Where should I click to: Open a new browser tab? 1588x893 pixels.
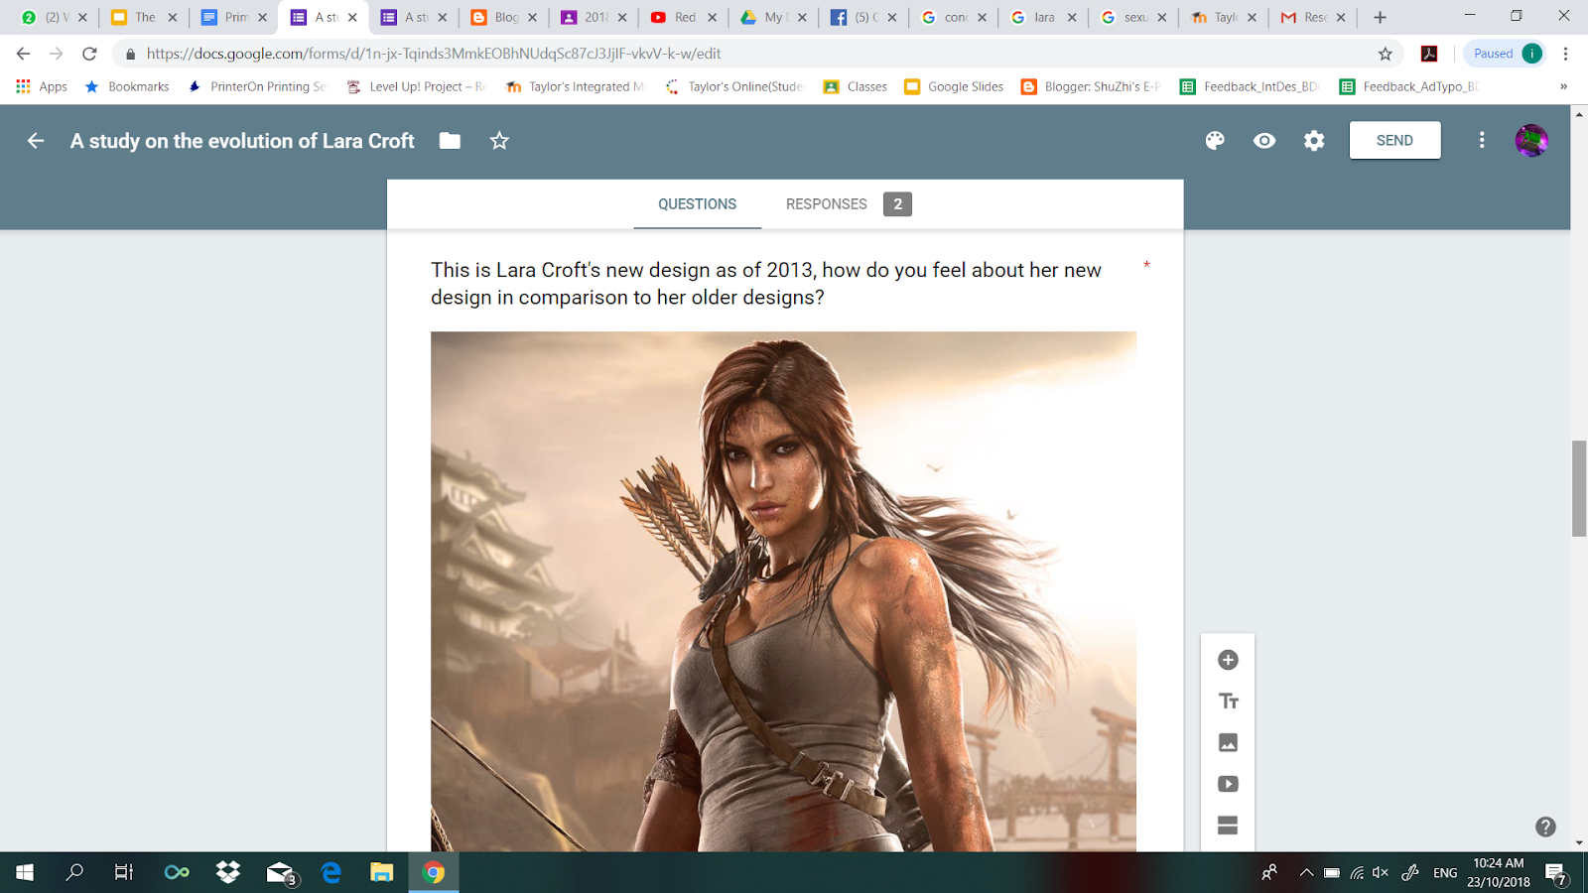coord(1380,17)
